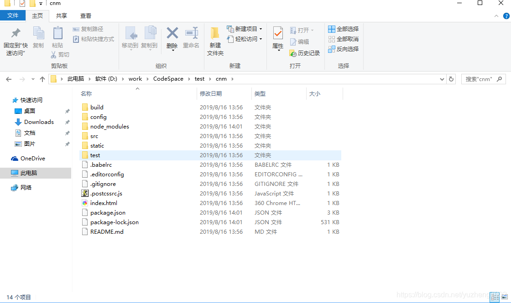This screenshot has height=303, width=511.
Task: Click Invert selection (反向选择)
Action: click(x=344, y=49)
